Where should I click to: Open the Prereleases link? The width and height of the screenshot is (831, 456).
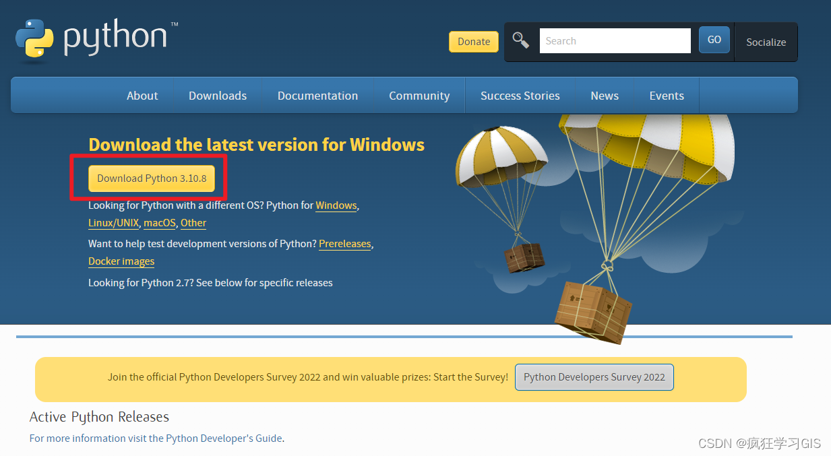[x=345, y=244]
